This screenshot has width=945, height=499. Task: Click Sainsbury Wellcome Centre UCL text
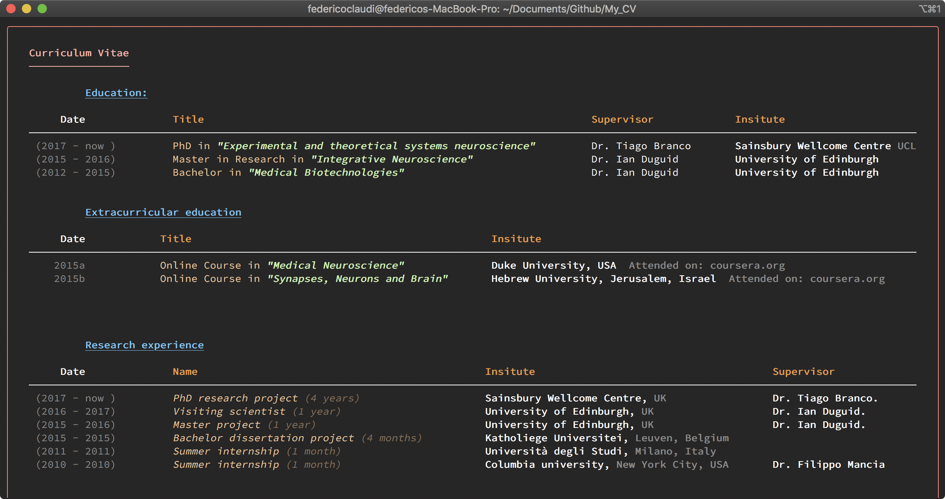825,146
